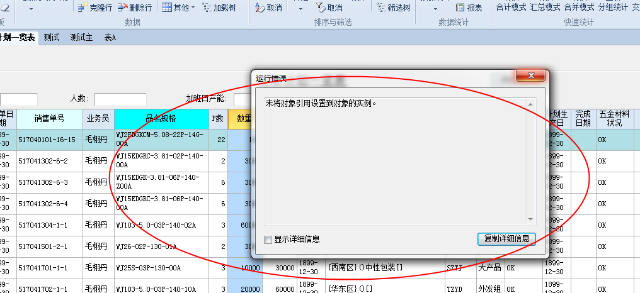This screenshot has width=640, height=293.
Task: Click product cell WJ2EDGKCM-5.08-22P-14G-00A
Action: (161, 140)
